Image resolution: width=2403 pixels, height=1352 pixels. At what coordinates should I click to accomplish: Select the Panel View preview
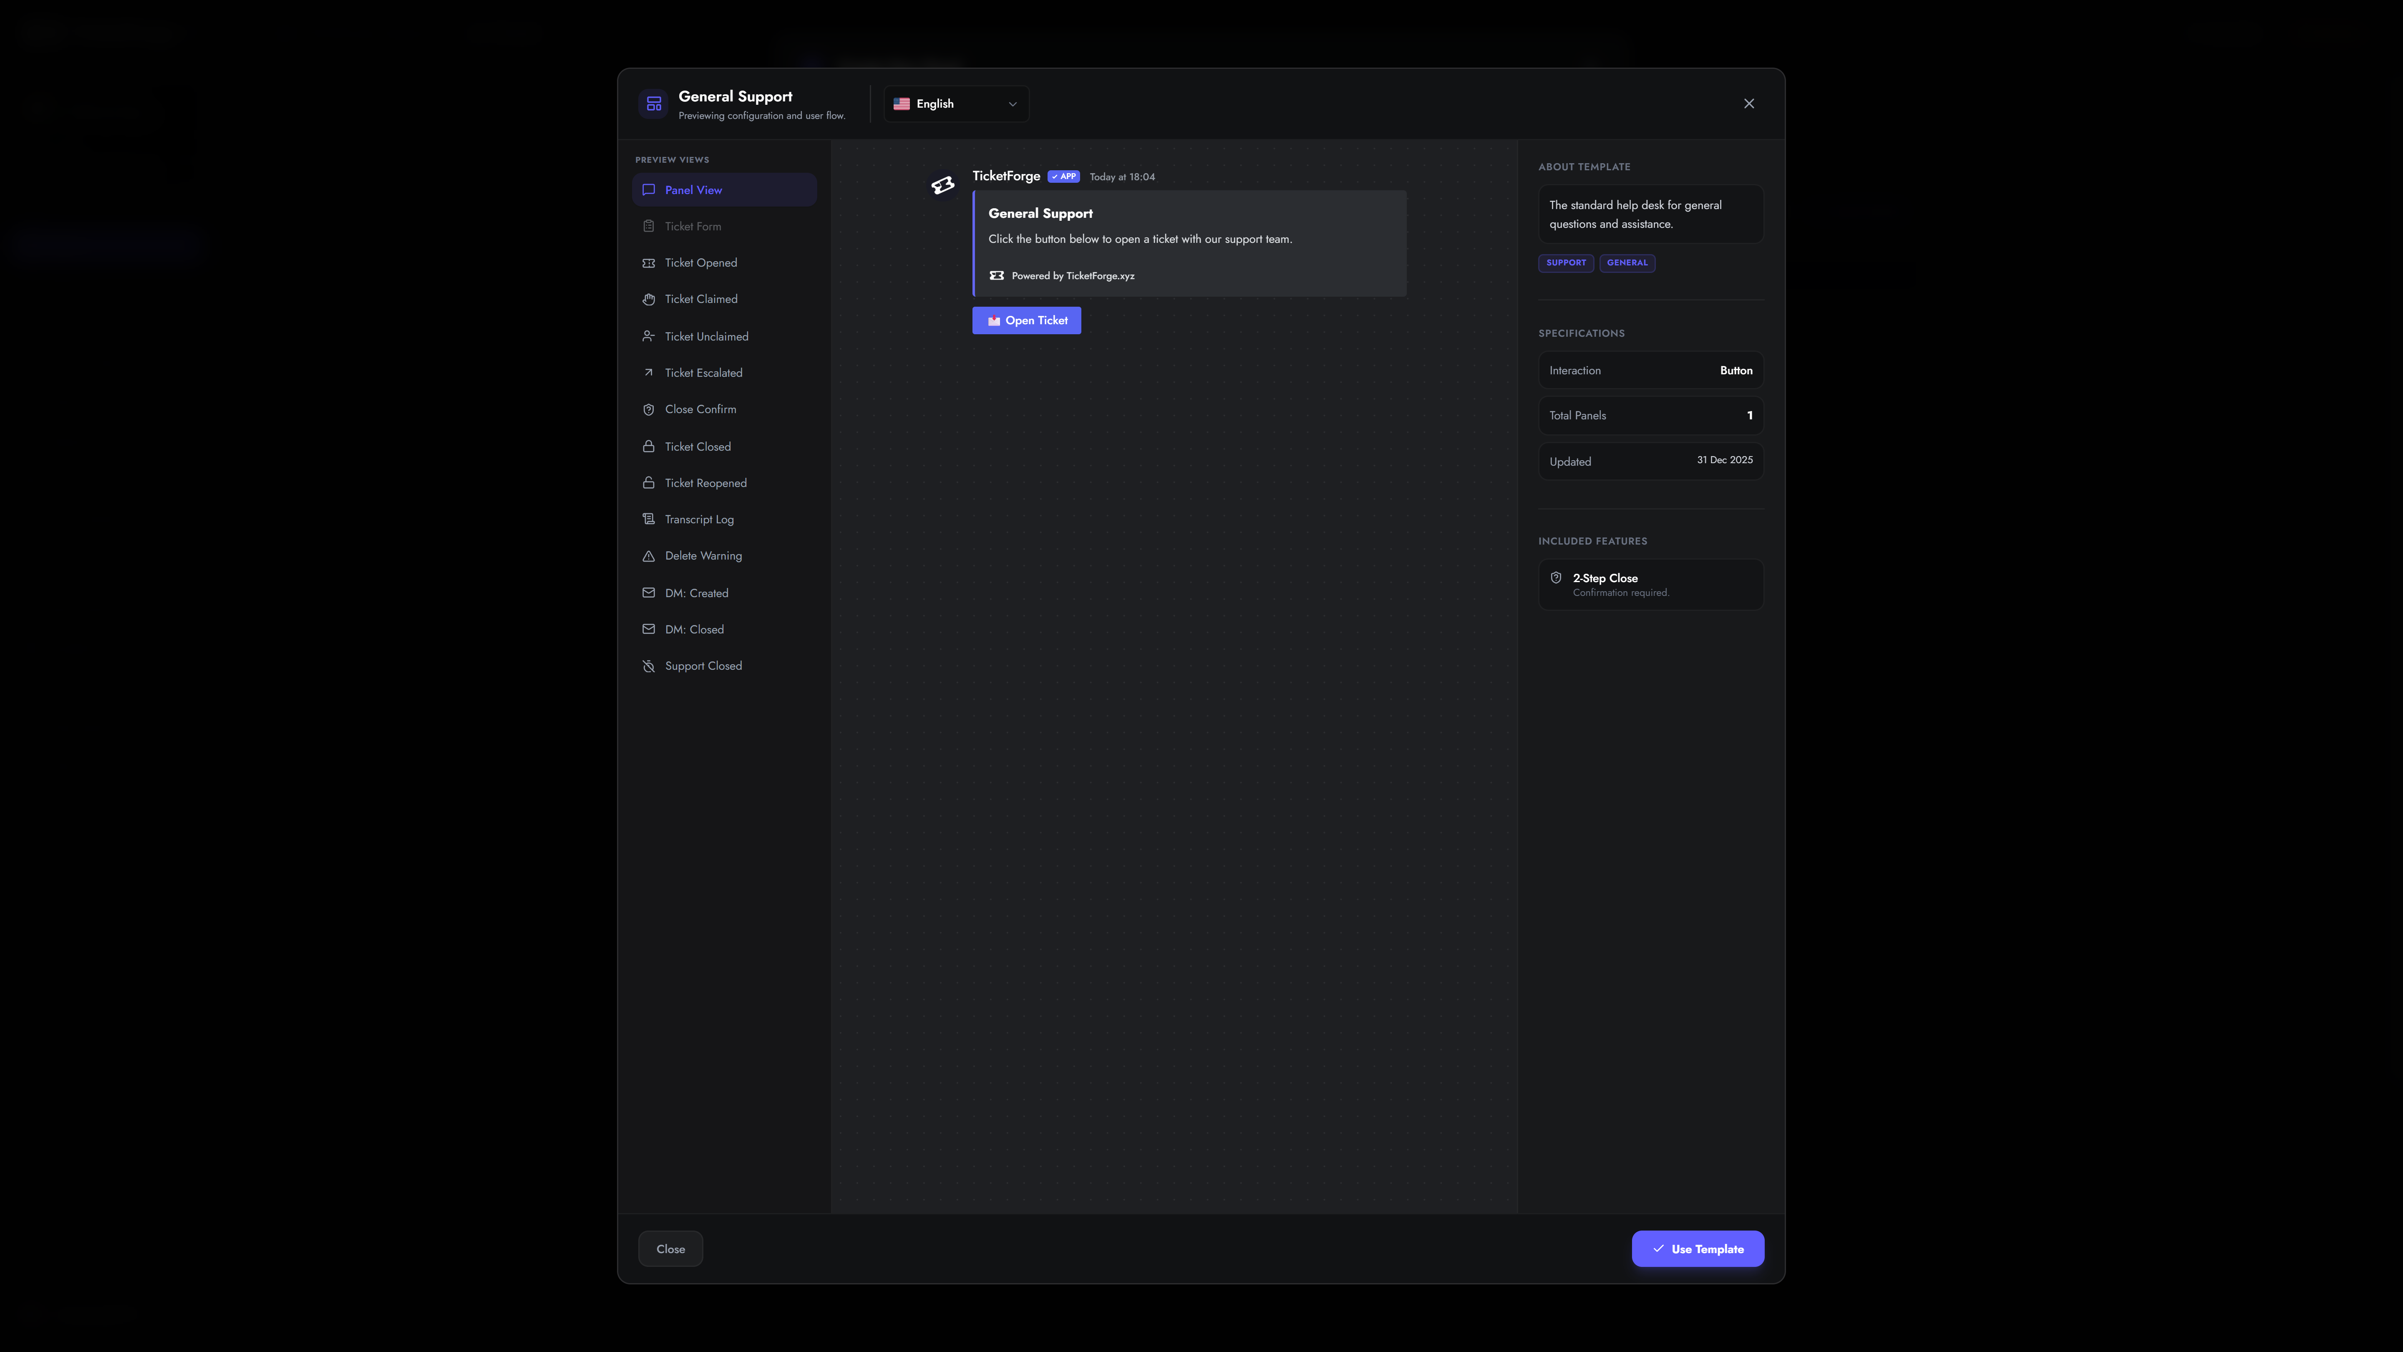(x=724, y=189)
